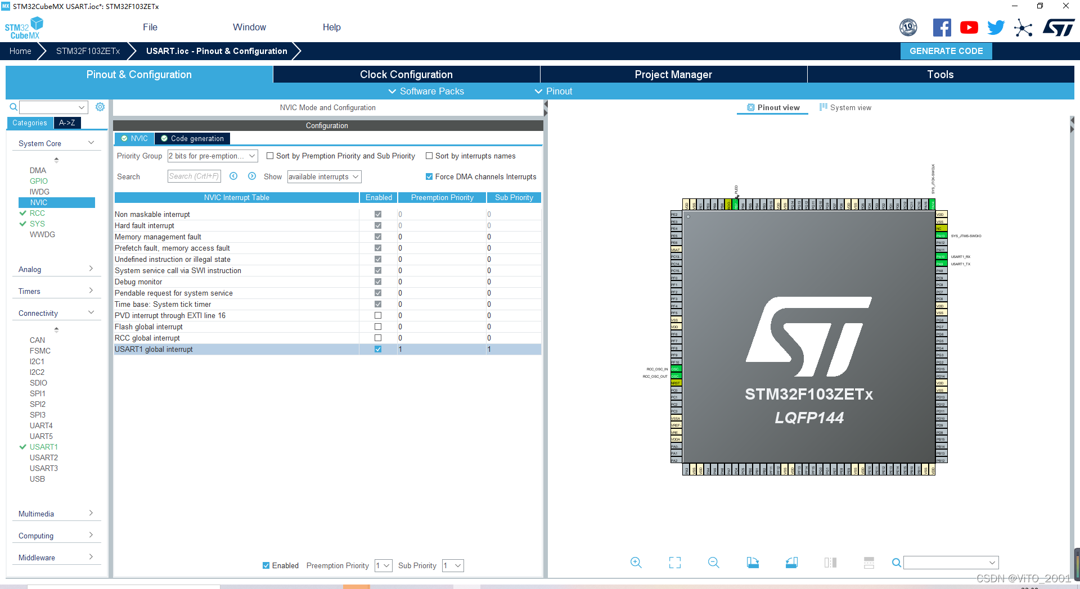
Task: Open the Facebook icon link
Action: (942, 28)
